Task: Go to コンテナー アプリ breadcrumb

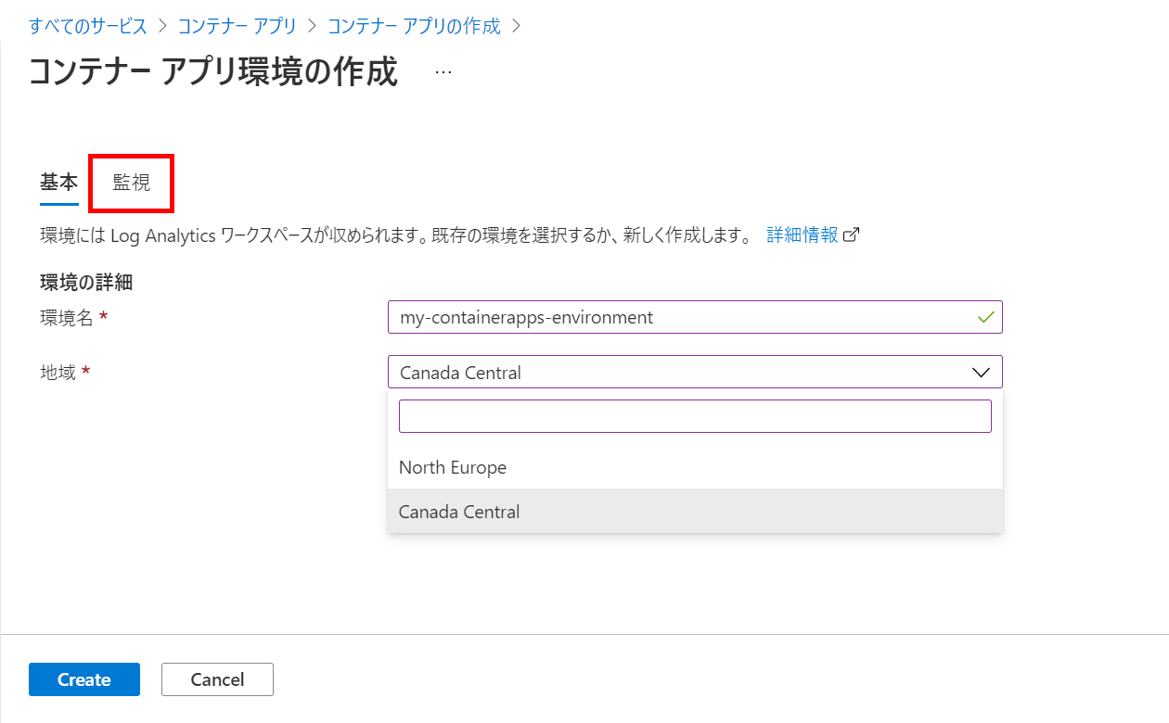Action: (238, 26)
